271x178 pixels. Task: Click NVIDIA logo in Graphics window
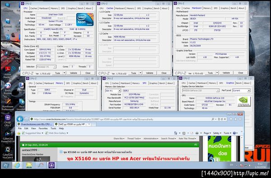[244, 102]
